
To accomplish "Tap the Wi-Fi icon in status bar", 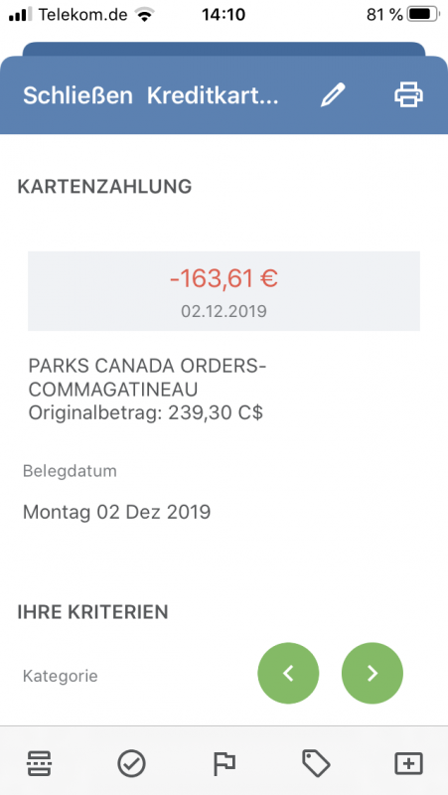I will [x=145, y=15].
